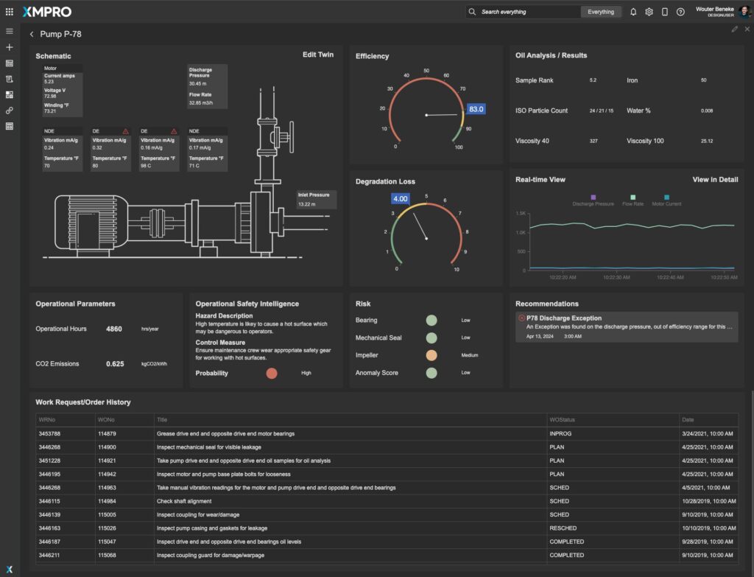754x577 pixels.
Task: Click the pencil edit icon
Action: pos(734,29)
